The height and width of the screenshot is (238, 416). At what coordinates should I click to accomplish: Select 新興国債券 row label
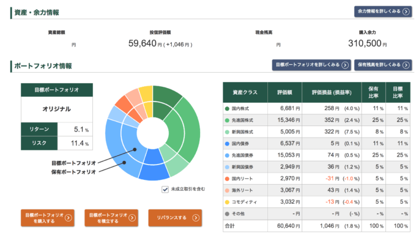[x=242, y=167]
